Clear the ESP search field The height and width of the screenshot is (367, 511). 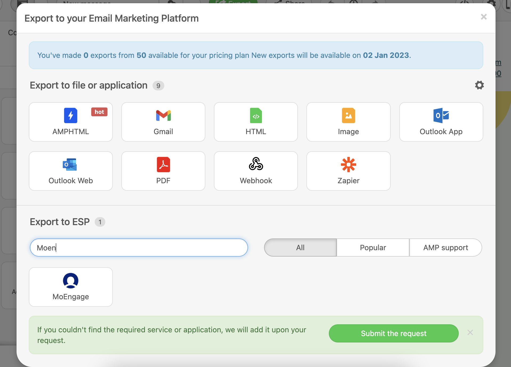[x=138, y=248]
